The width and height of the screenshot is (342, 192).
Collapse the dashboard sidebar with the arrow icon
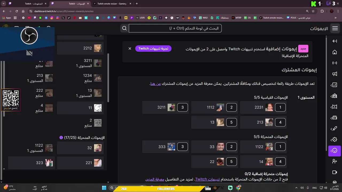[x=335, y=41]
